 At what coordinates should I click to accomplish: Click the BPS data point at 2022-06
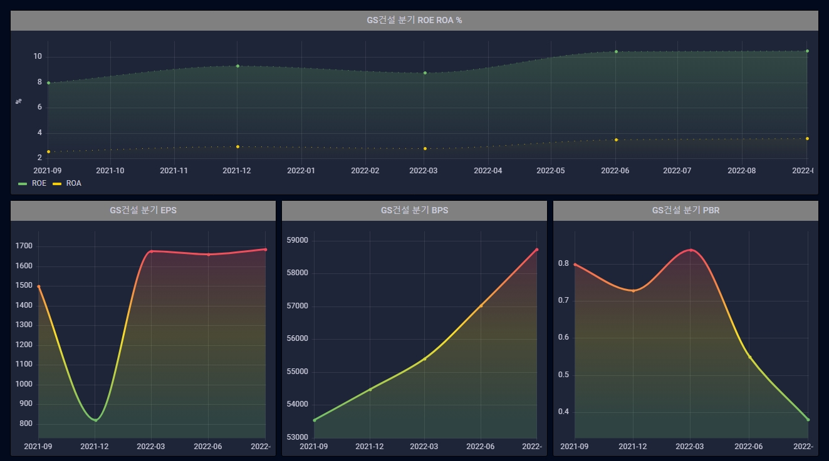(481, 306)
